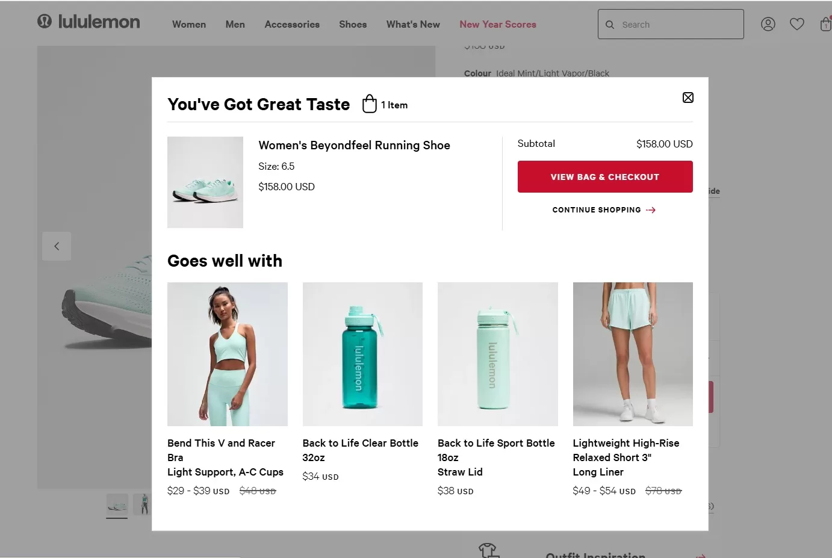This screenshot has height=558, width=832.
Task: Click the $38 USD sport bottle price
Action: tap(455, 491)
